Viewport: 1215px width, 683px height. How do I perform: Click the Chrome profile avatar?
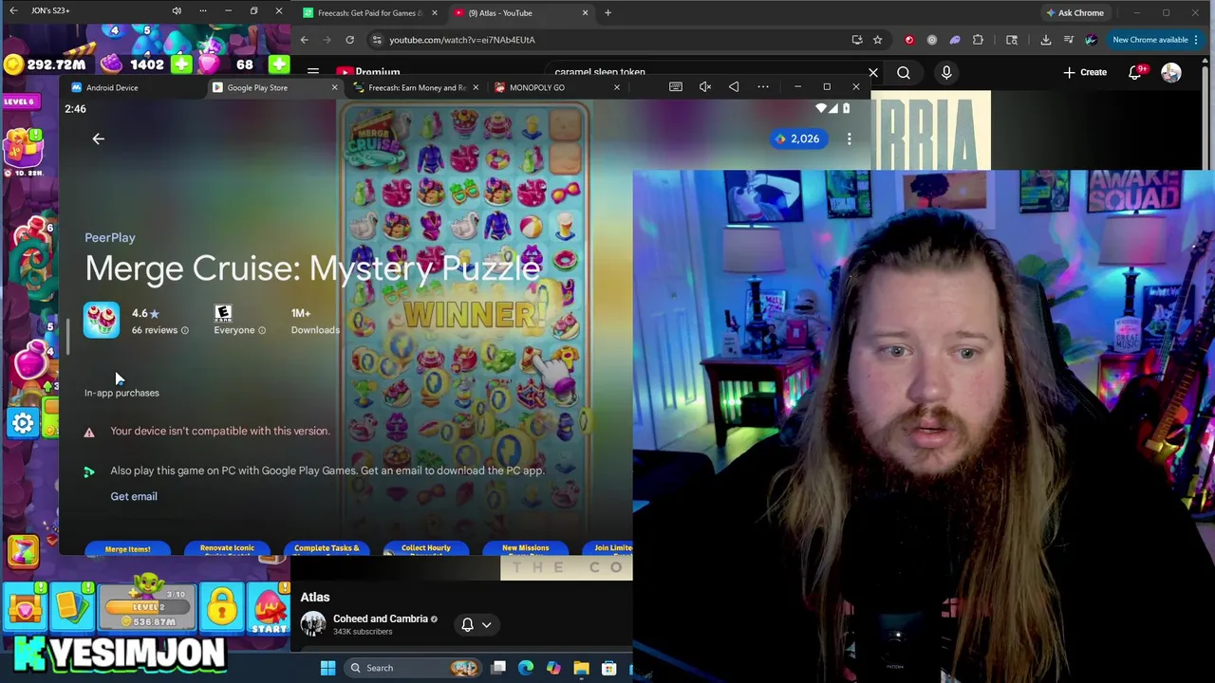tap(1091, 40)
